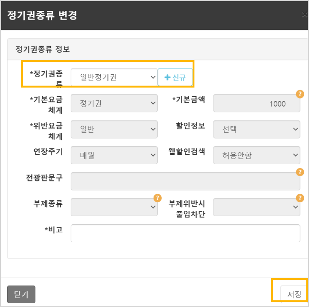Click the 정기권종류 변경 dialog title
Image resolution: width=309 pixels, height=307 pixels.
point(42,15)
